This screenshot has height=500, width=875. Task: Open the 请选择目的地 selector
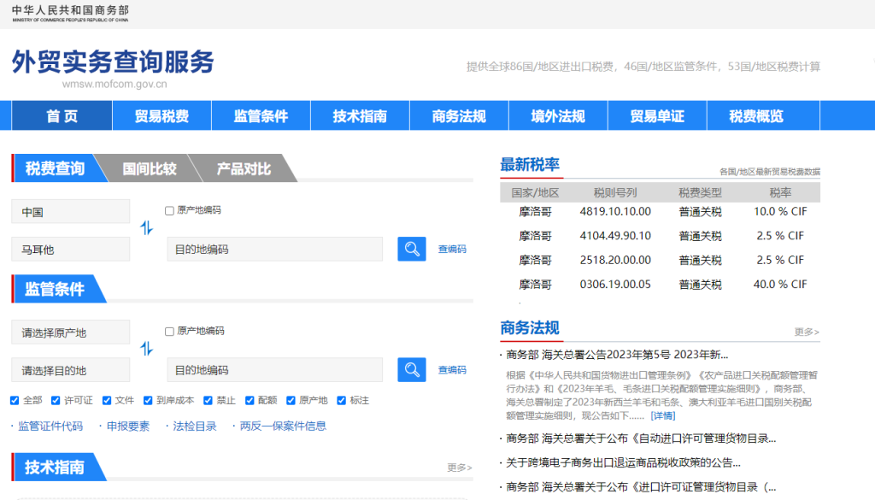pos(70,370)
